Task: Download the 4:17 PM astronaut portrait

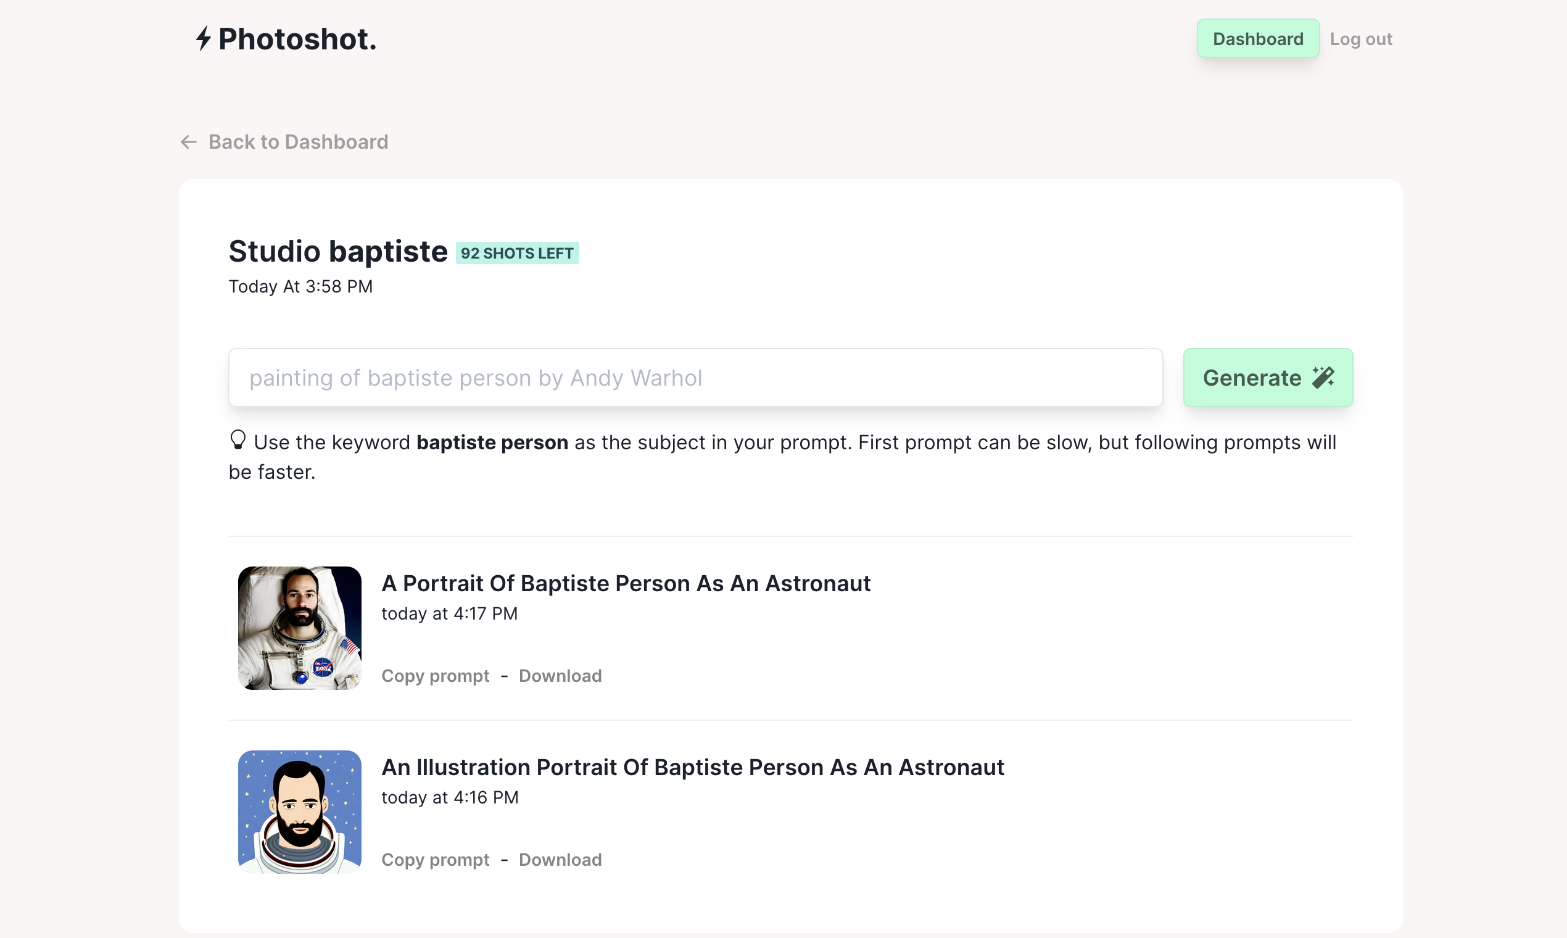Action: (560, 676)
